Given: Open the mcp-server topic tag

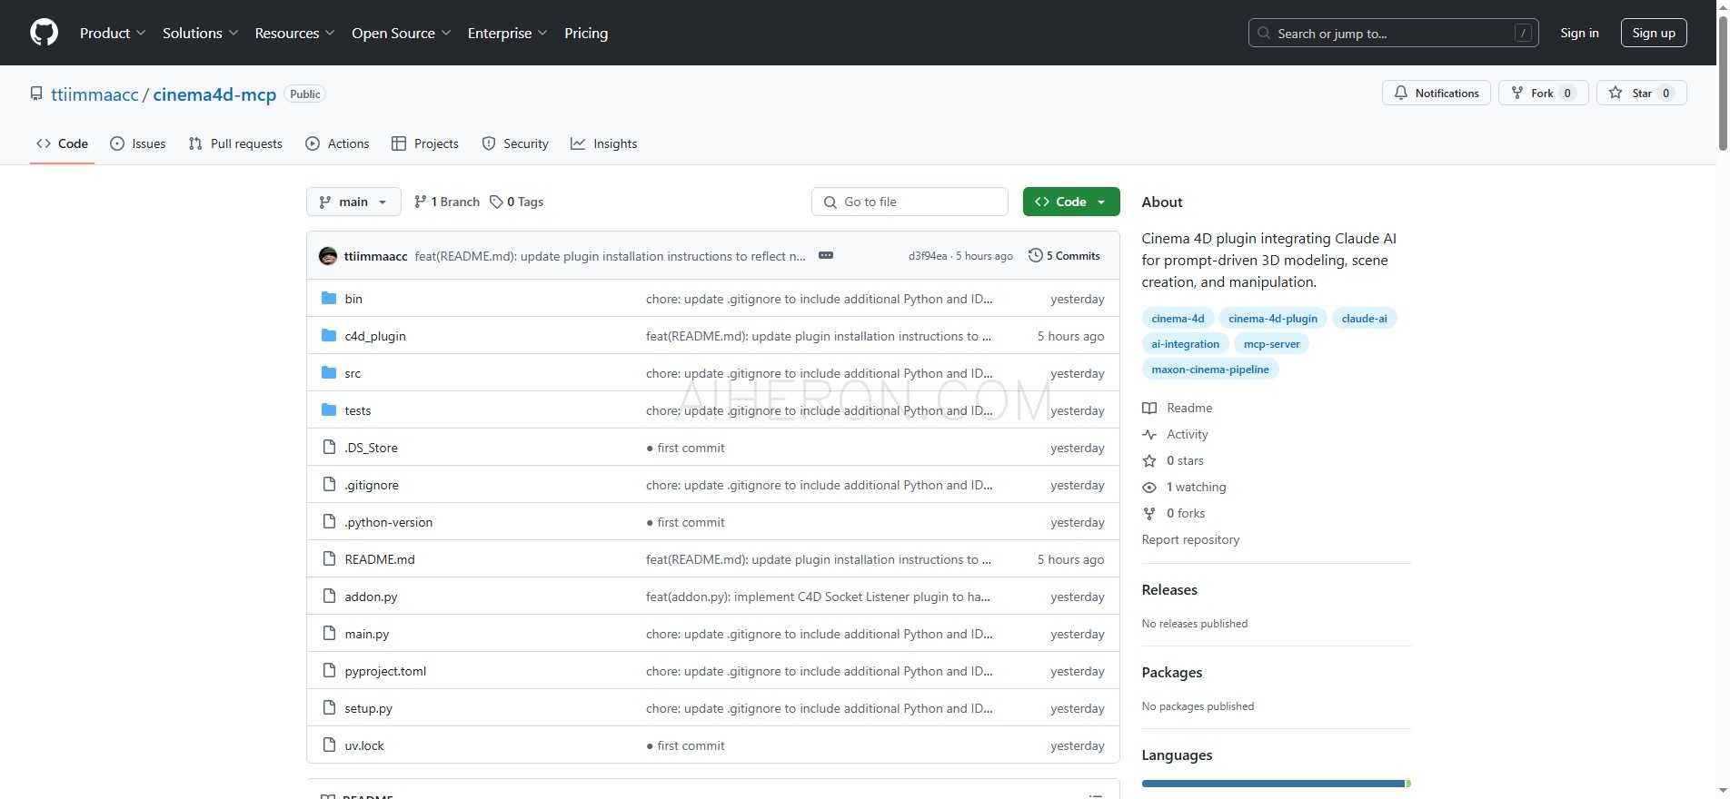Looking at the screenshot, I should click(1271, 344).
